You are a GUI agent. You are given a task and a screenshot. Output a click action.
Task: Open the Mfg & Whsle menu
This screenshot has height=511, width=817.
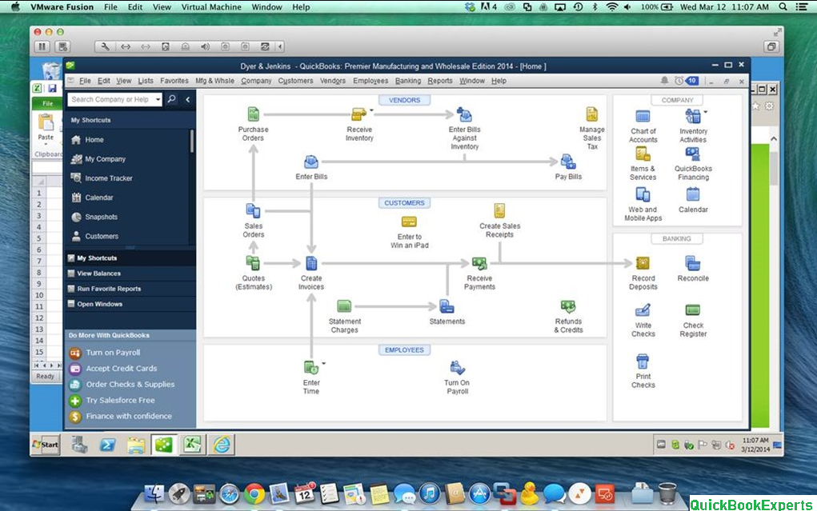click(214, 81)
